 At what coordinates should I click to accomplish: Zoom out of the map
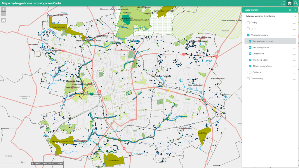pyautogui.click(x=4, y=14)
